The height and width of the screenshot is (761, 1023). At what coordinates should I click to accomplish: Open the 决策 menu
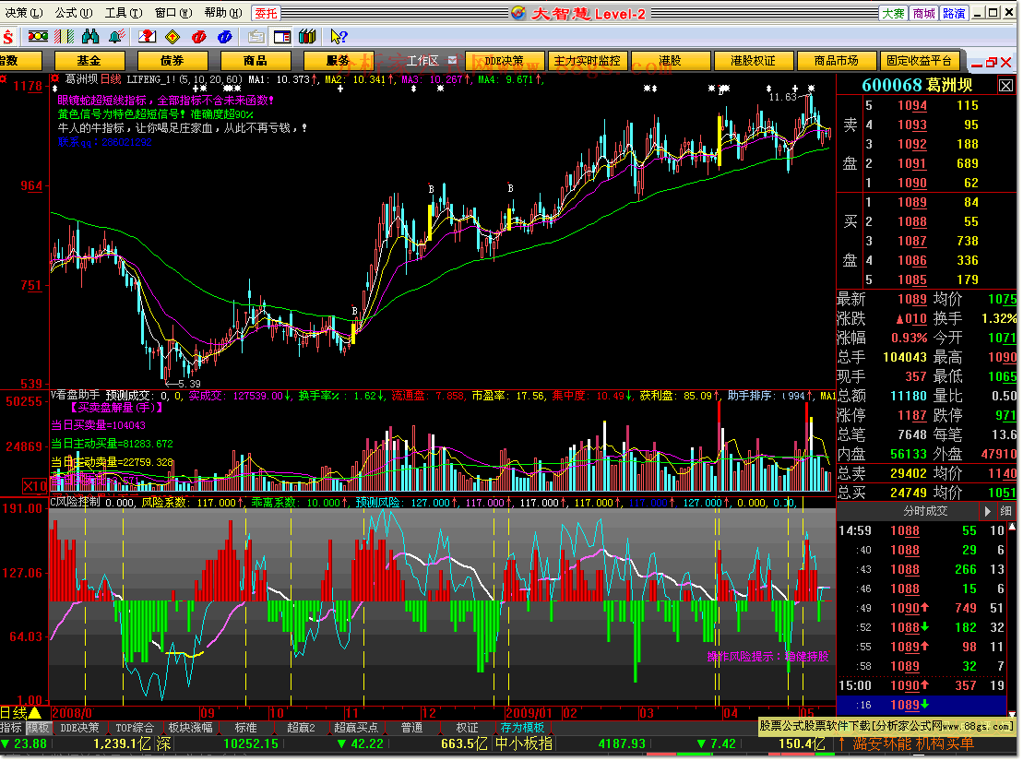pos(23,12)
